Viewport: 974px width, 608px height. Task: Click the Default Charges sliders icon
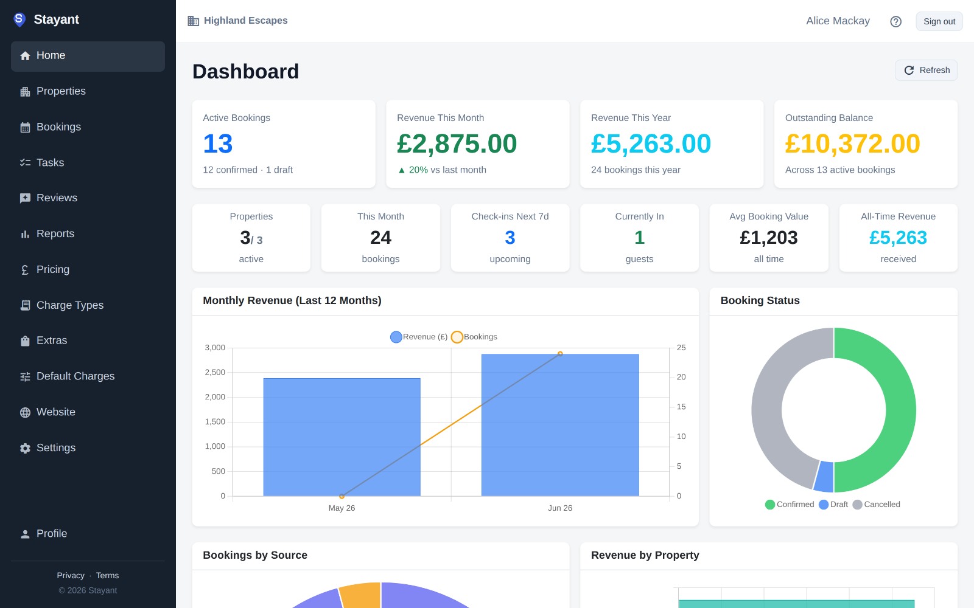click(25, 377)
